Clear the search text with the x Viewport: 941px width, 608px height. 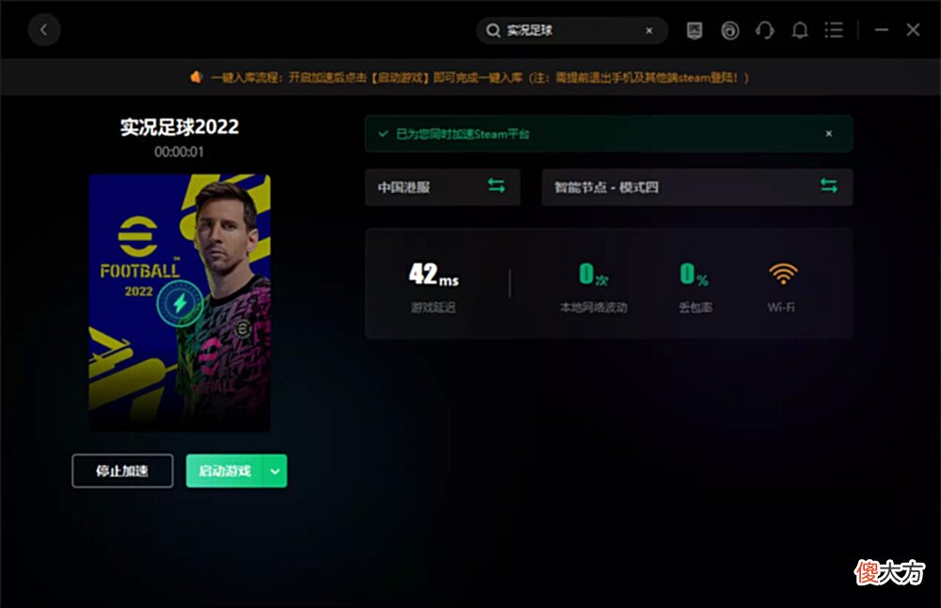648,31
